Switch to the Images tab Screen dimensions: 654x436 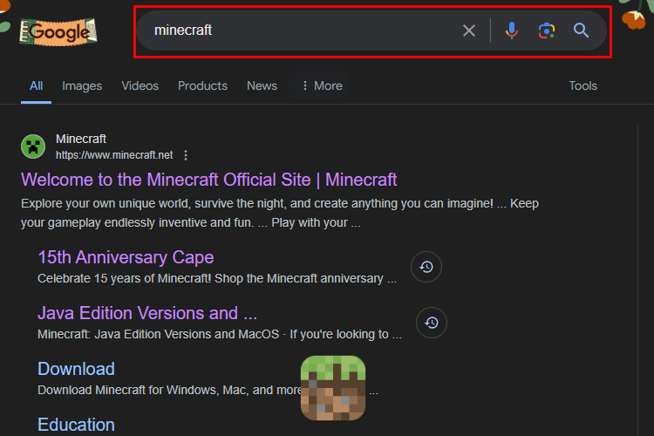click(82, 86)
